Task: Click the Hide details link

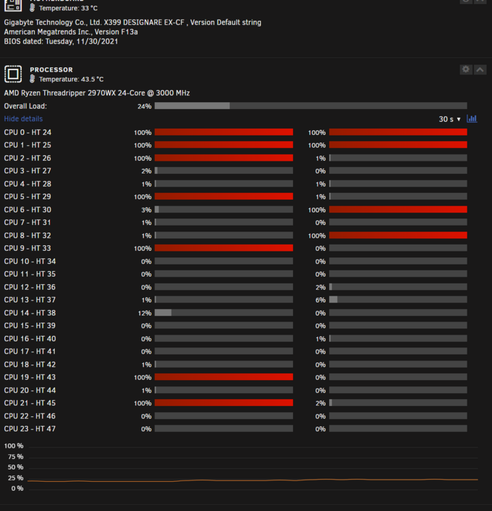Action: pos(23,119)
